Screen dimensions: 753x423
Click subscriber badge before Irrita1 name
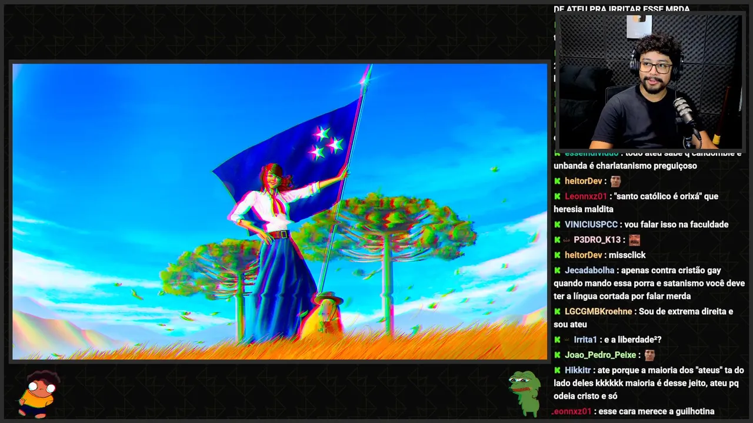567,340
